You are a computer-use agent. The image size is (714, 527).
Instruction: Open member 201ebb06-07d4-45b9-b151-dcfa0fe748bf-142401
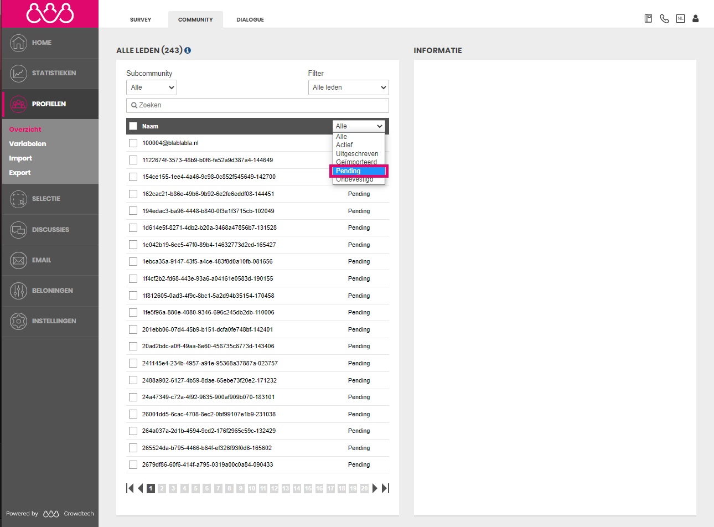(x=208, y=329)
